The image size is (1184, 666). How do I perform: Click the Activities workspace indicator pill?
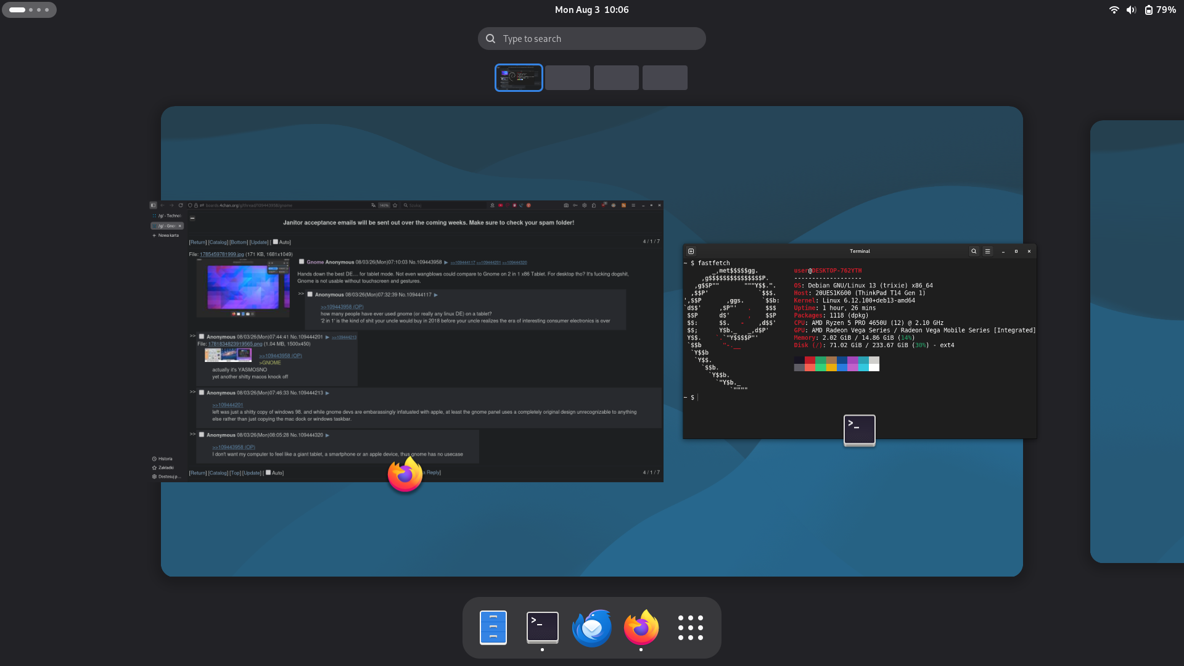coord(29,10)
